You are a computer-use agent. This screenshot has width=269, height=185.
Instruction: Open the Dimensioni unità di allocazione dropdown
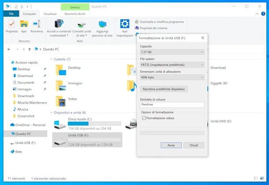(172, 77)
